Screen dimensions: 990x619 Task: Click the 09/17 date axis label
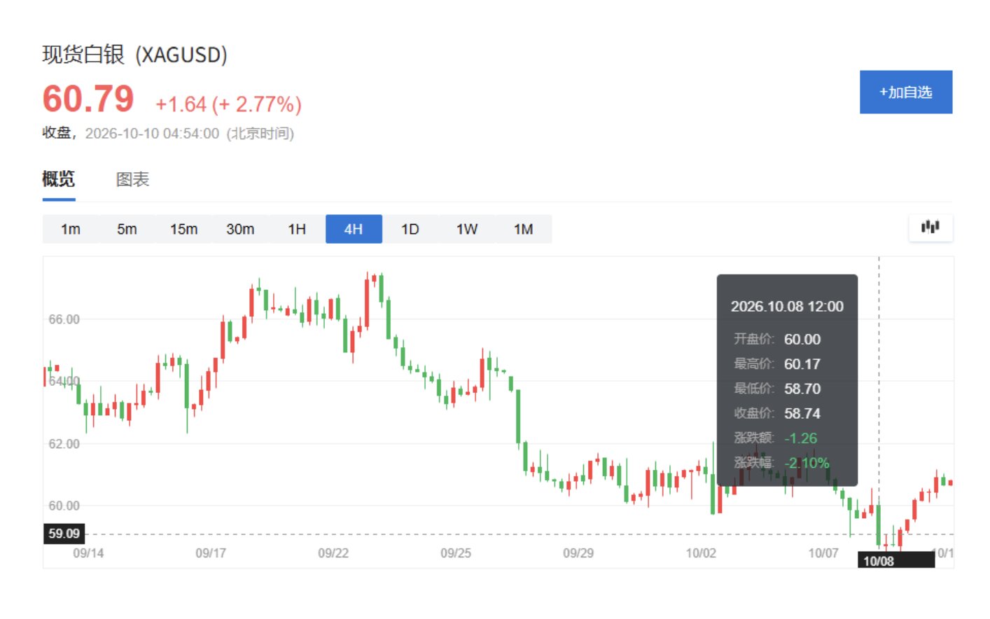click(211, 553)
